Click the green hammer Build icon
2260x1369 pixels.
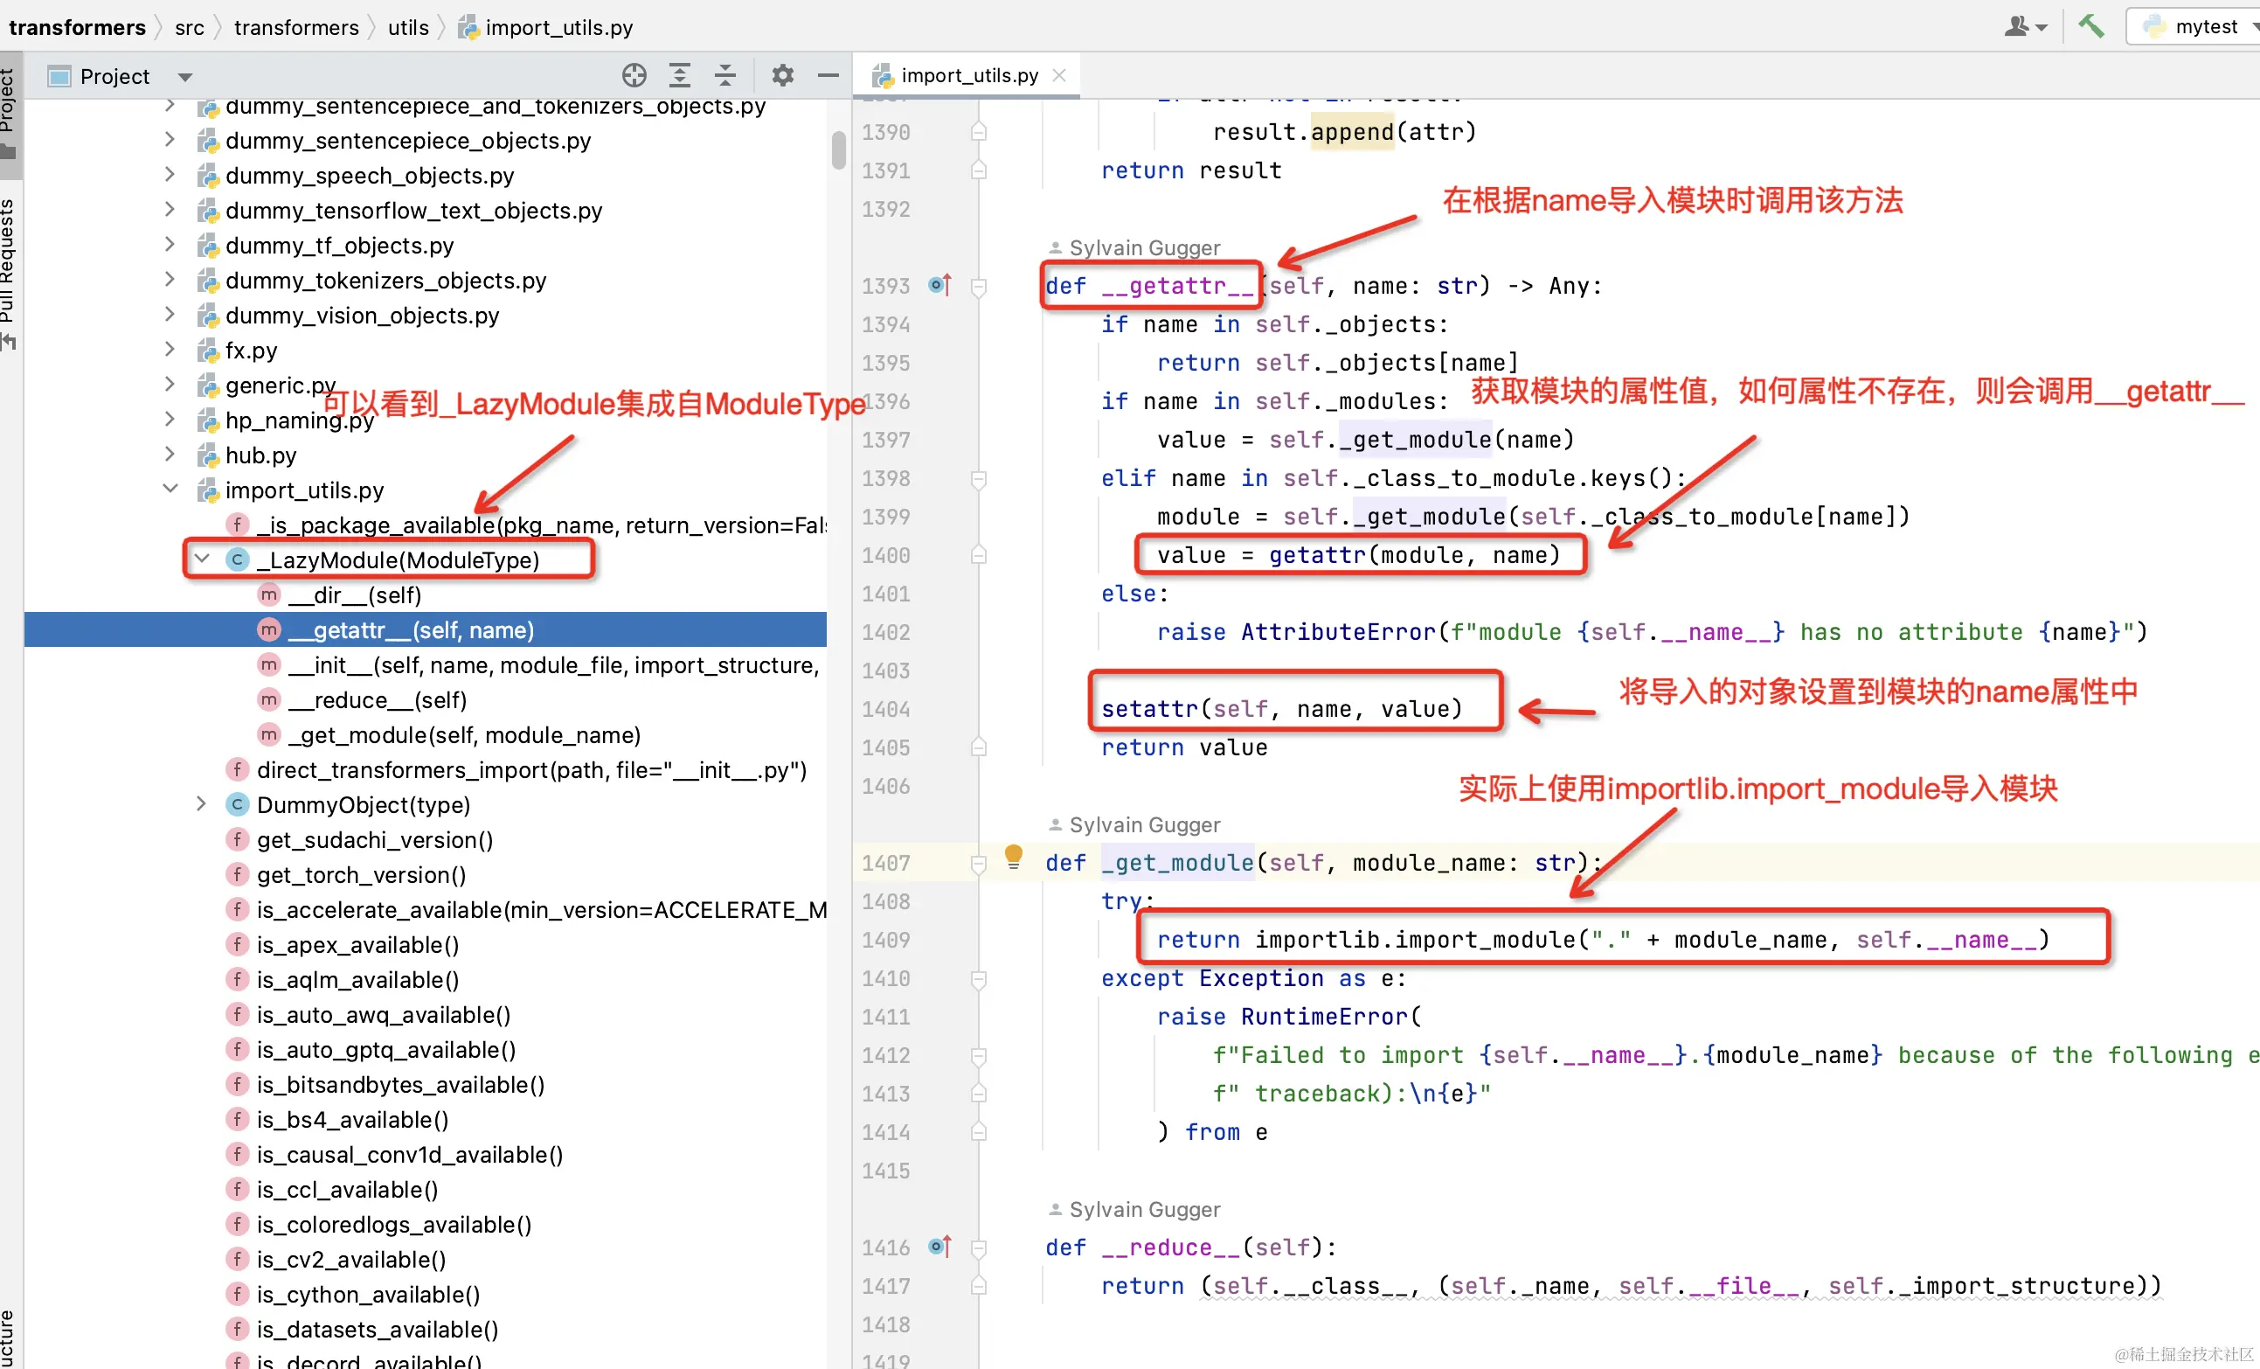(x=2090, y=25)
